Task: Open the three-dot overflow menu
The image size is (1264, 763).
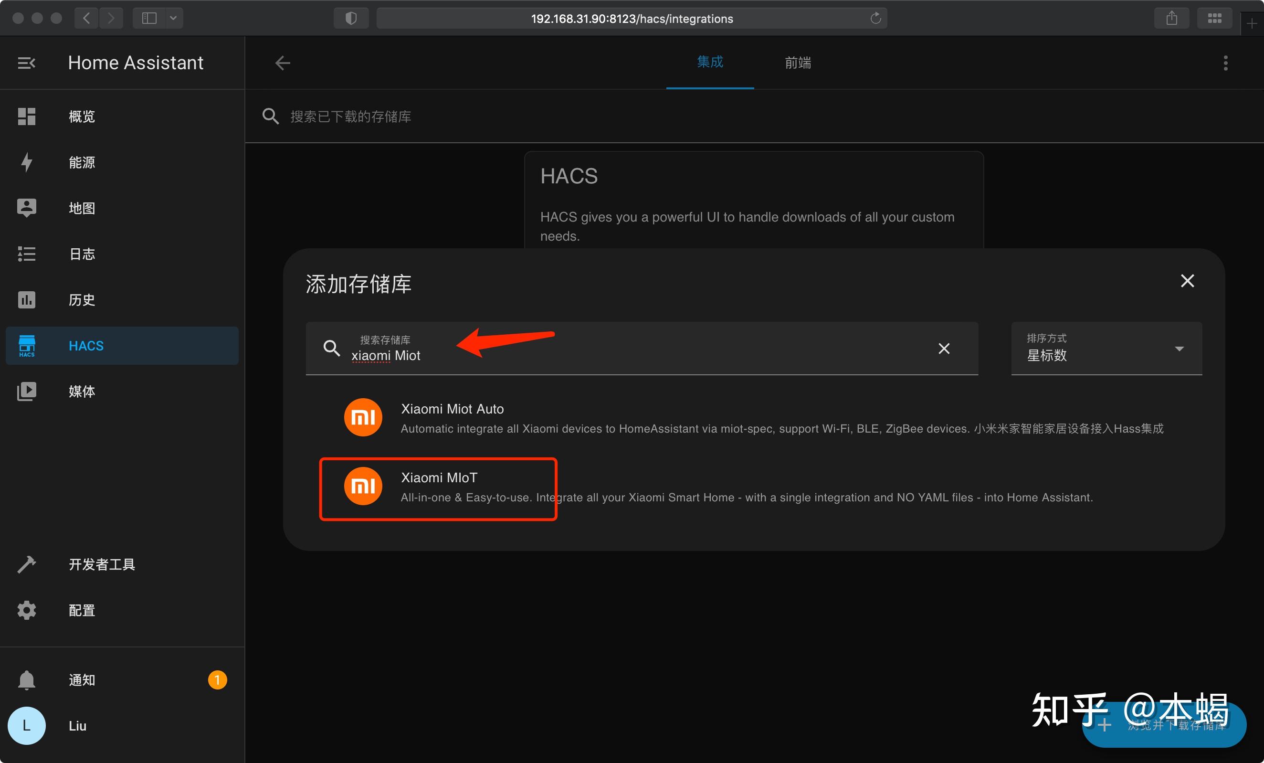Action: pos(1225,63)
